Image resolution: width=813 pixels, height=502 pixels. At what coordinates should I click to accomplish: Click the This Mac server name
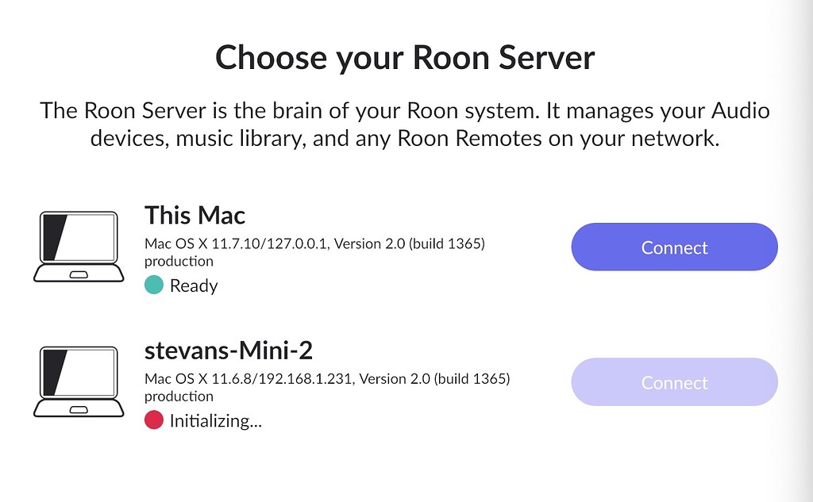click(195, 215)
